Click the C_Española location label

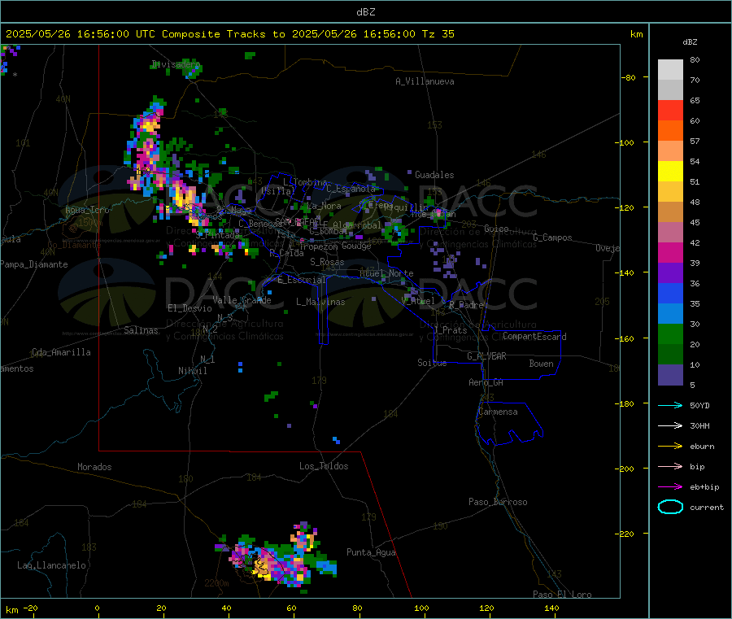351,189
